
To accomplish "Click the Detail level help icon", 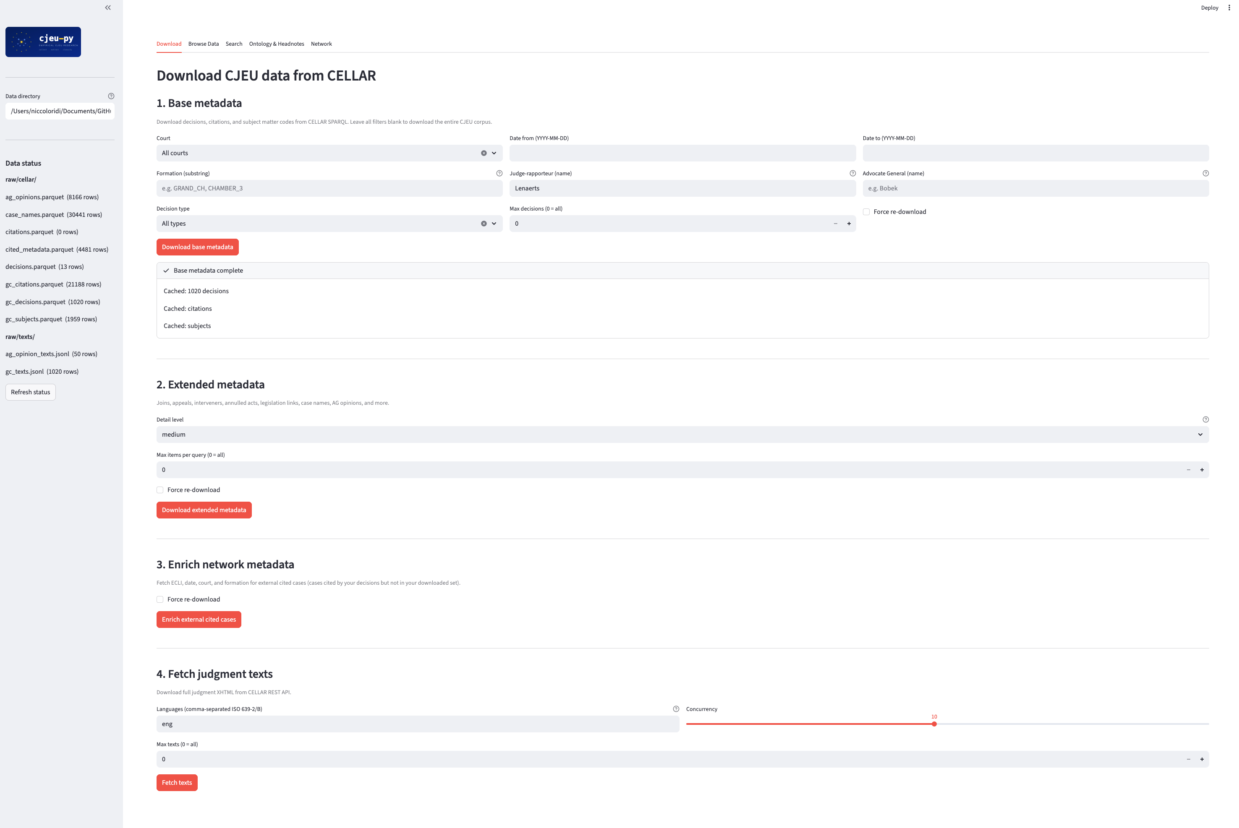I will tap(1205, 419).
